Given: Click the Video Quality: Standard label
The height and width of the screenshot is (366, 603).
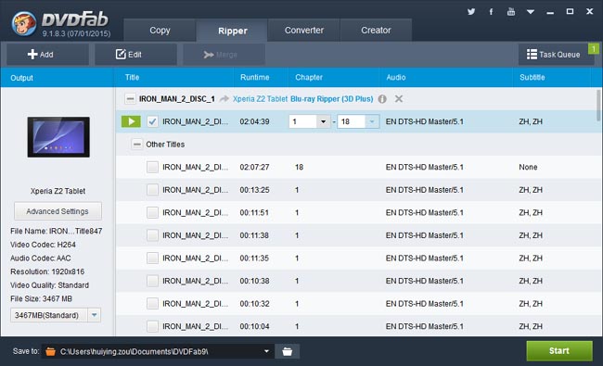Looking at the screenshot, I should point(49,285).
